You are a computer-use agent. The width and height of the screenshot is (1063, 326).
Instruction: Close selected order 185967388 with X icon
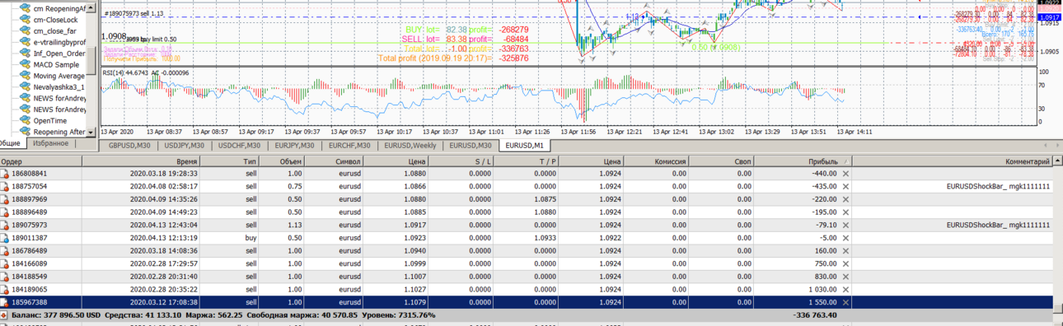coord(845,302)
